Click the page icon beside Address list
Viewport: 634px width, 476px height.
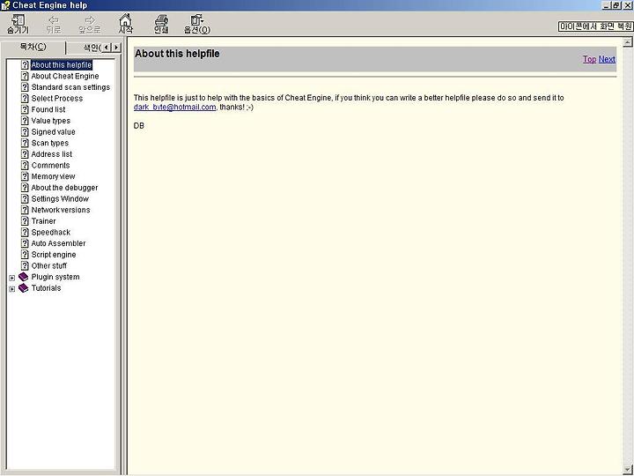click(x=25, y=154)
